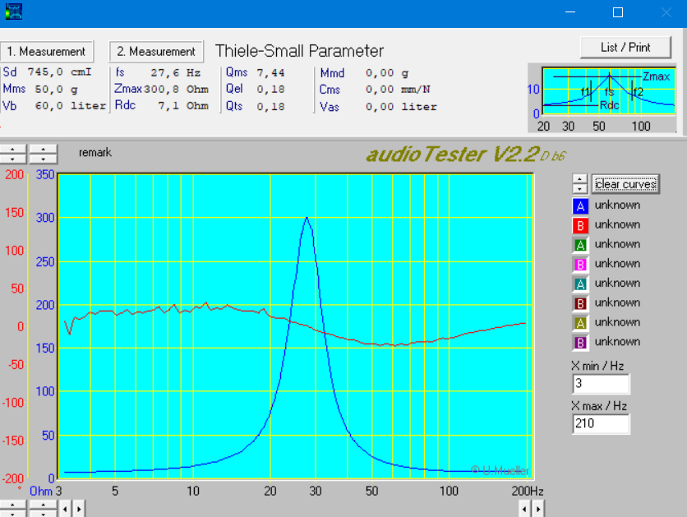Click the remark label above the graph
This screenshot has height=517, width=687.
click(x=95, y=153)
